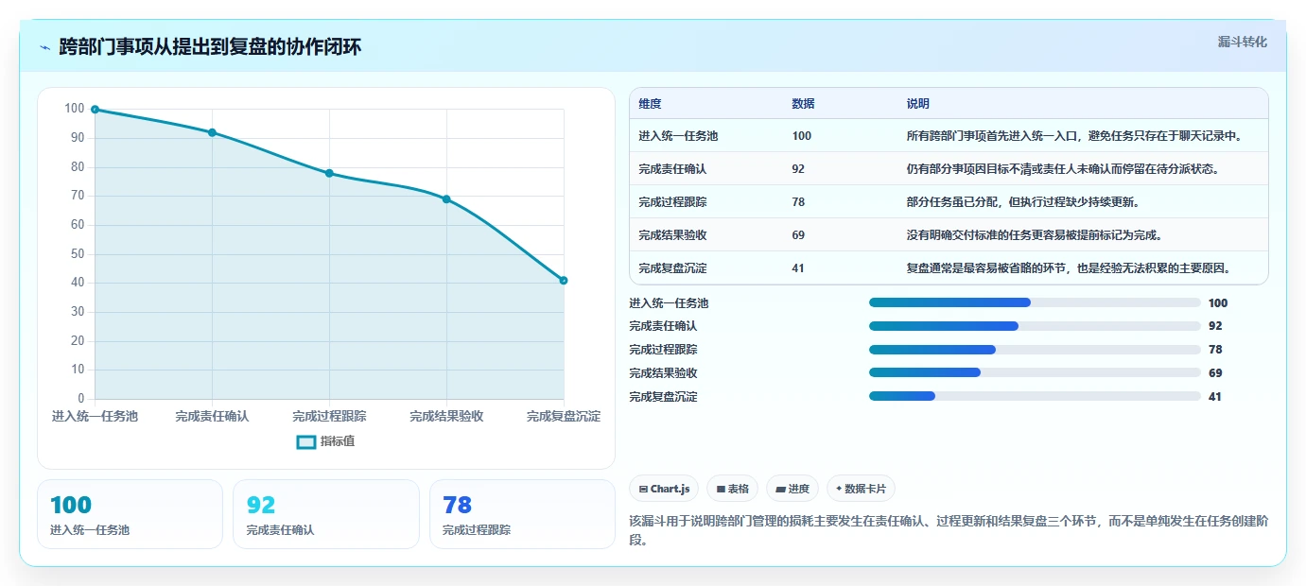Select table cell 完成责任确认
This screenshot has height=586, width=1306.
[x=672, y=169]
